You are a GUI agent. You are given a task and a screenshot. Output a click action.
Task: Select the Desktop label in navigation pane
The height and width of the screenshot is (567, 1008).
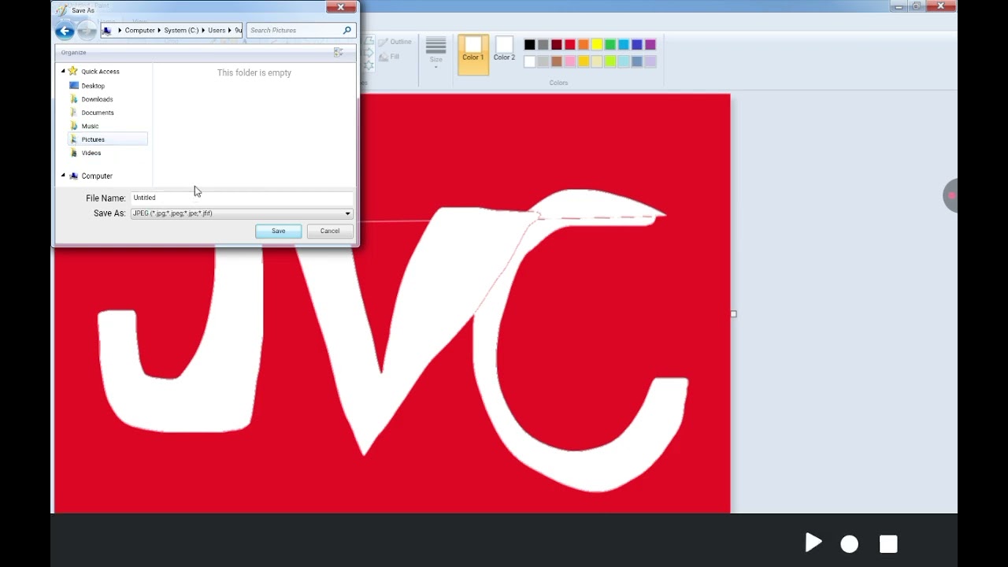tap(93, 86)
